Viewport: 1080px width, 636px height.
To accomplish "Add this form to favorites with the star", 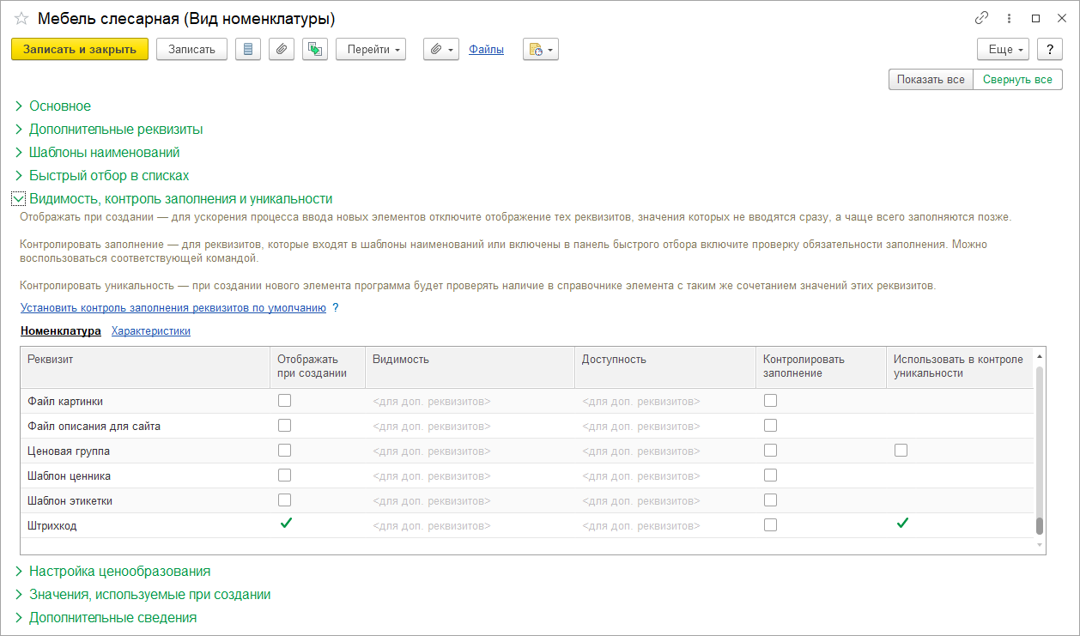I will pos(21,19).
